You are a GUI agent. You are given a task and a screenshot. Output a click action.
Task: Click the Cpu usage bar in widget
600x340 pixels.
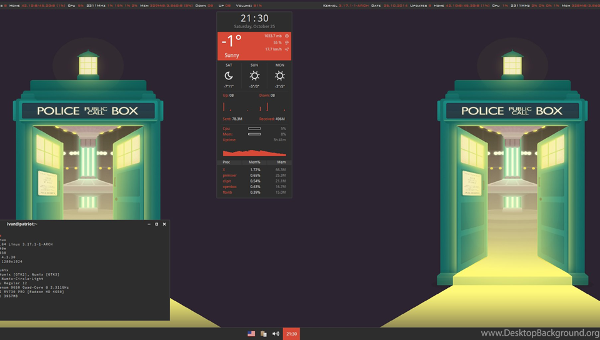click(254, 129)
